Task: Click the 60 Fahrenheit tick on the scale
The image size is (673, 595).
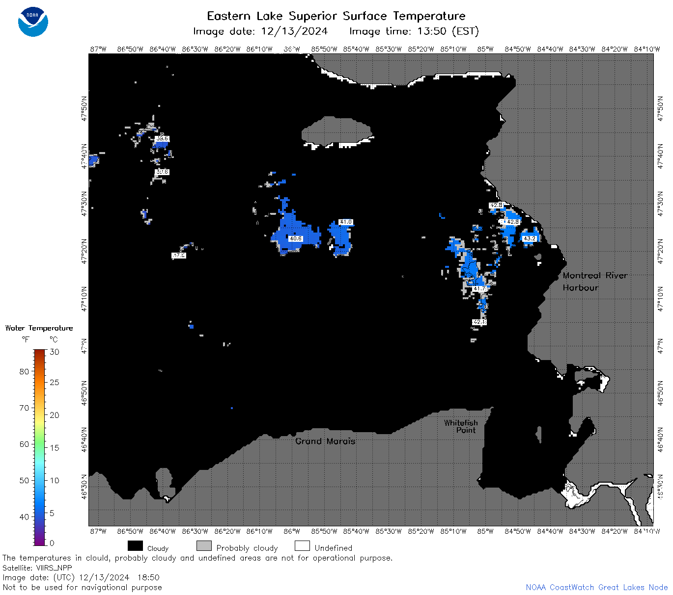Action: pos(24,444)
